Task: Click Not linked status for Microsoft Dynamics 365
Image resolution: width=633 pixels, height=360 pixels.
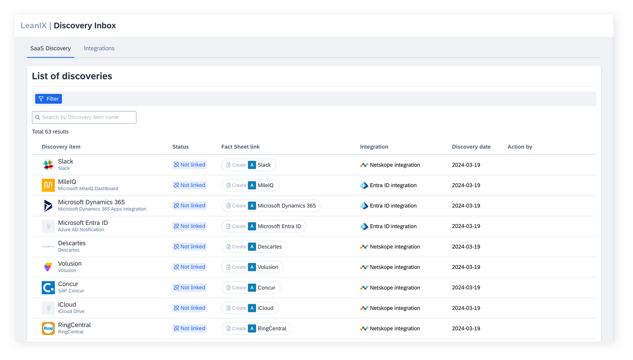Action: point(189,206)
